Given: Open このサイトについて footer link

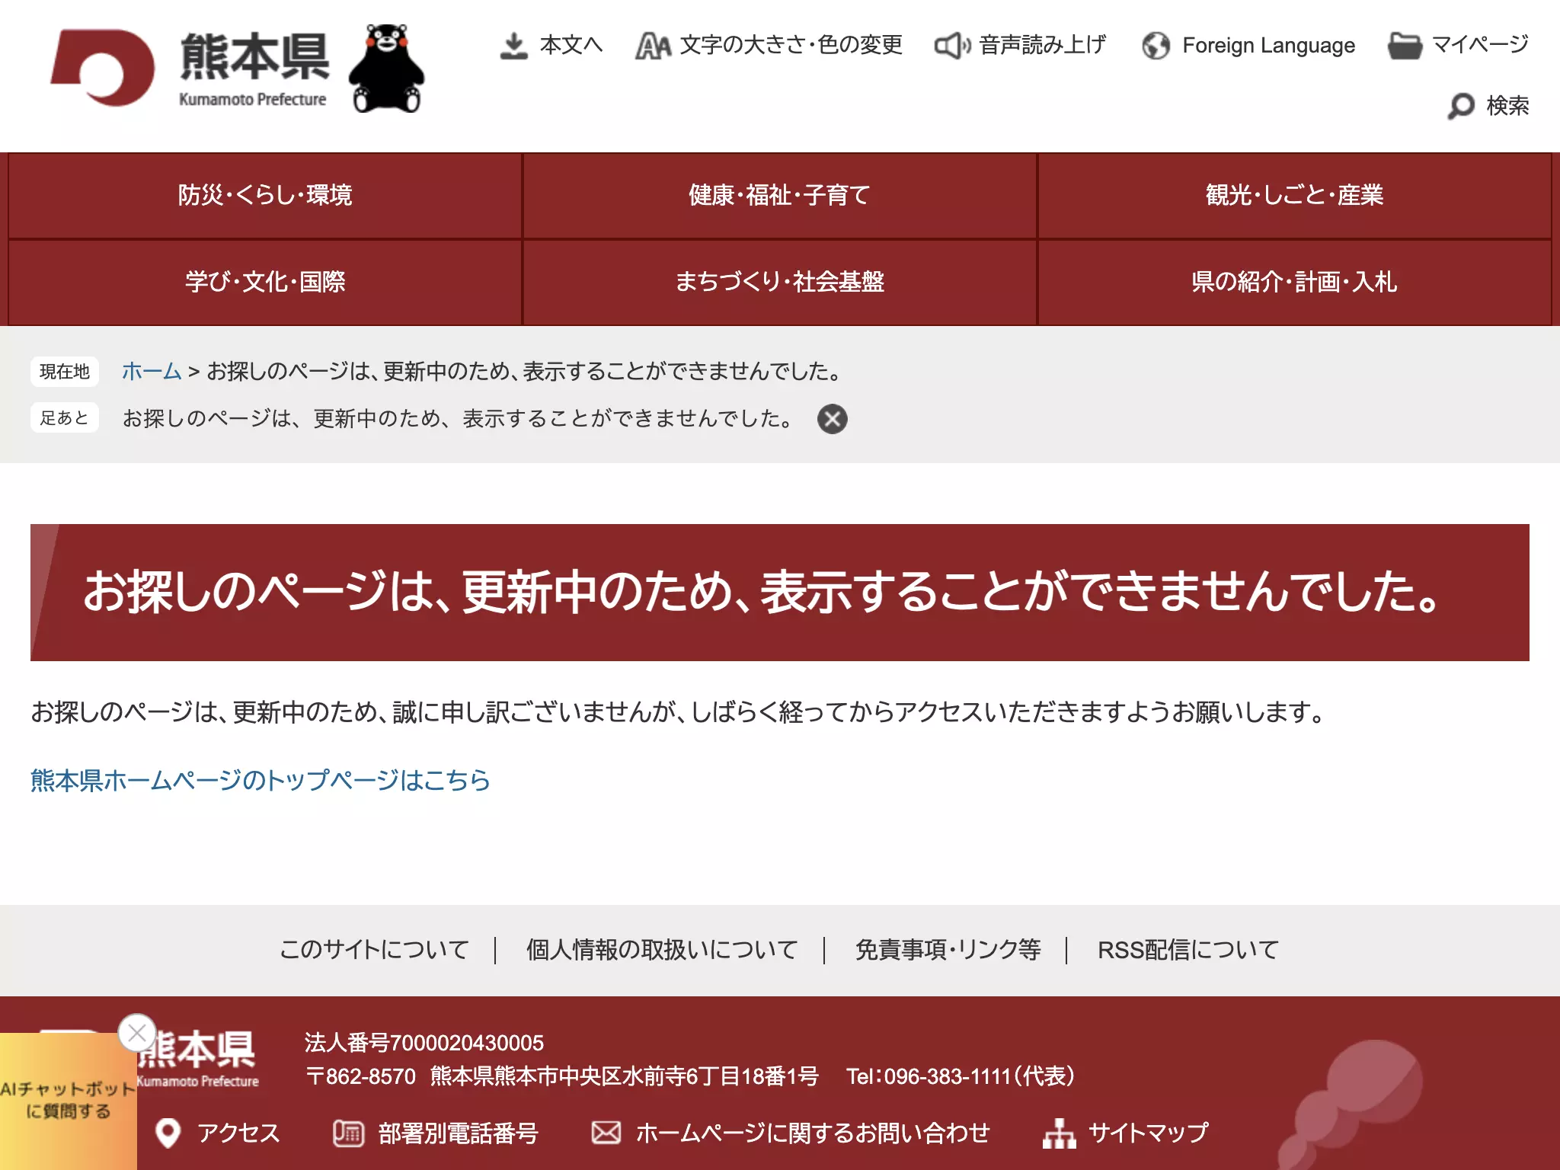Looking at the screenshot, I should pos(374,950).
